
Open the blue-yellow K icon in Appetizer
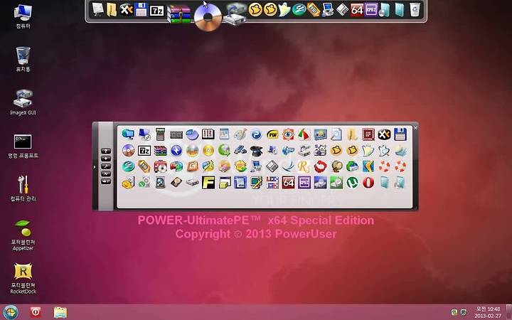point(368,166)
